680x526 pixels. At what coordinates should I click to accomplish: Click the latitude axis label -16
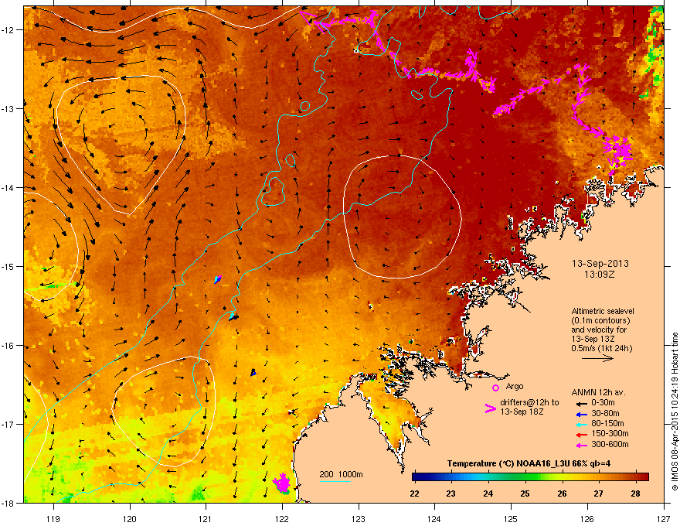pyautogui.click(x=8, y=346)
